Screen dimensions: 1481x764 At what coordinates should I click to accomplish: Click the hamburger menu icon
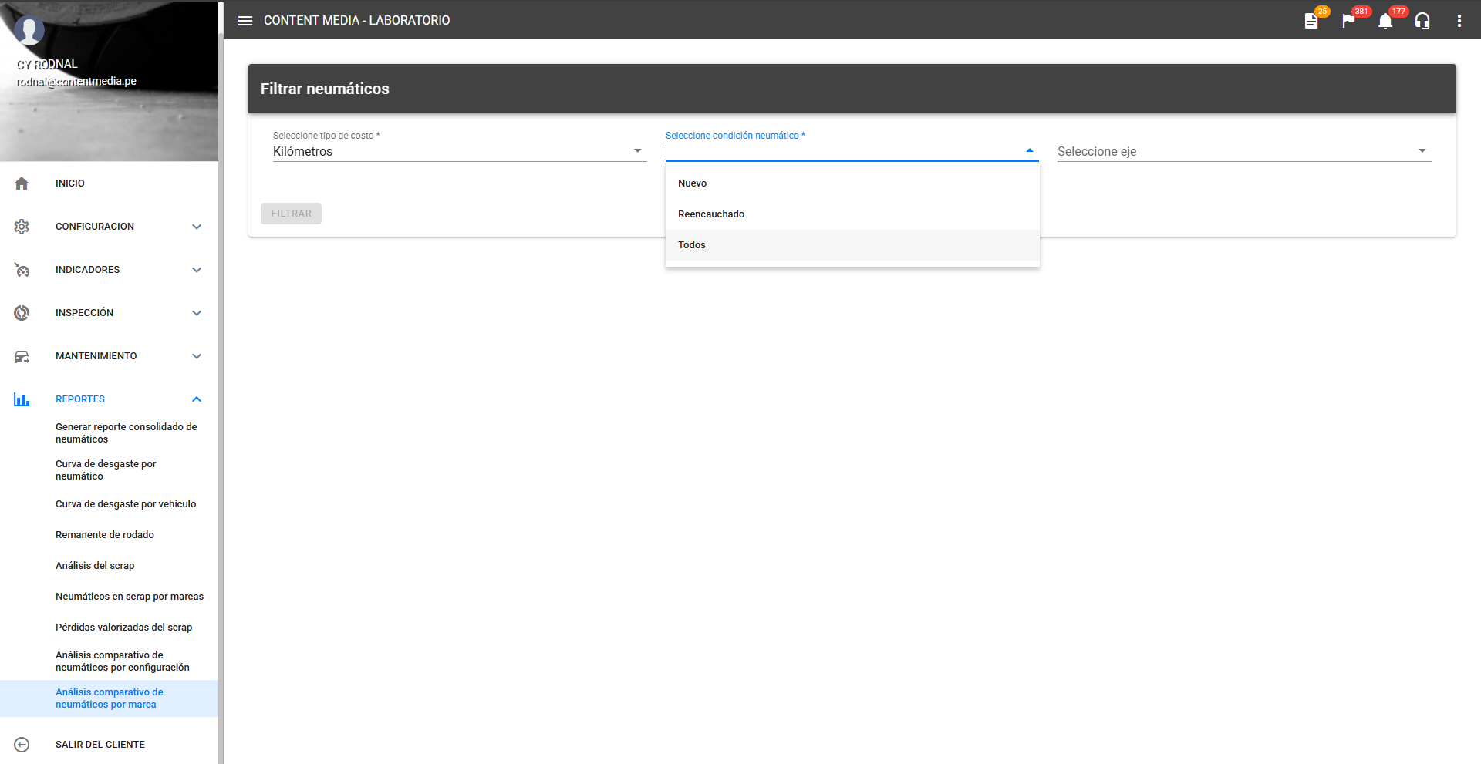pos(245,21)
